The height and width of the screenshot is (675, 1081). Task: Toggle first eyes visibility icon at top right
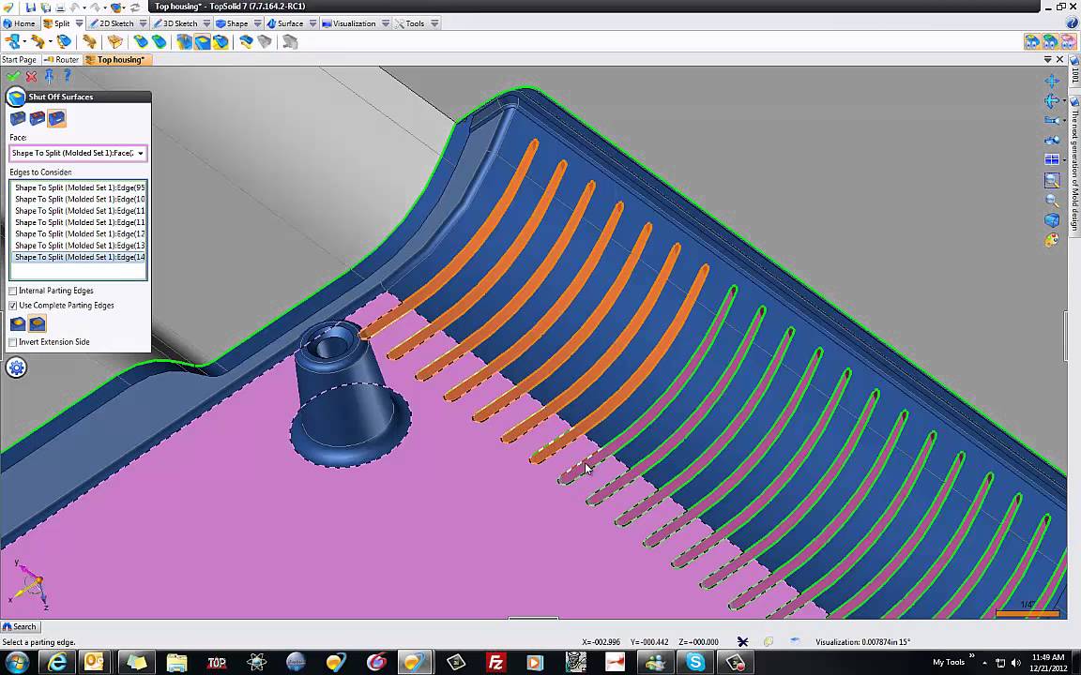coord(1032,42)
